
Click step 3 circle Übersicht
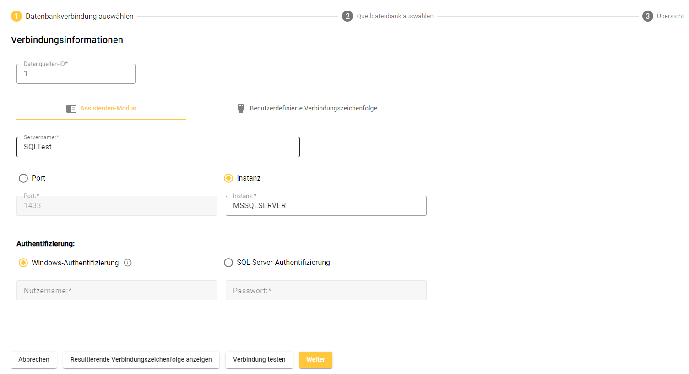(x=647, y=16)
